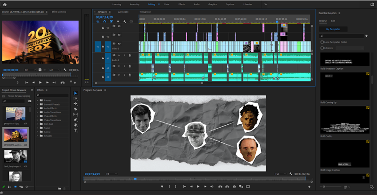Switch to Color workspace tab

coord(167,4)
